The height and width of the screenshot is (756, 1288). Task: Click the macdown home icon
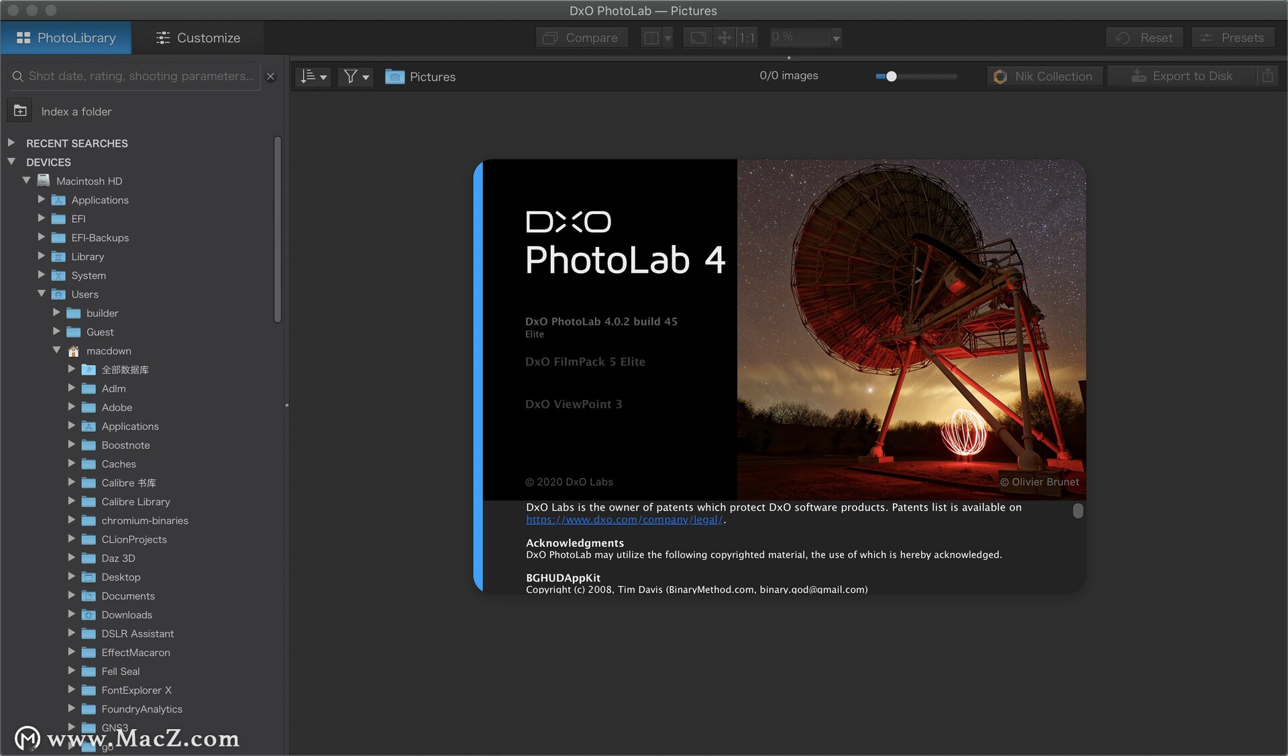pos(74,351)
